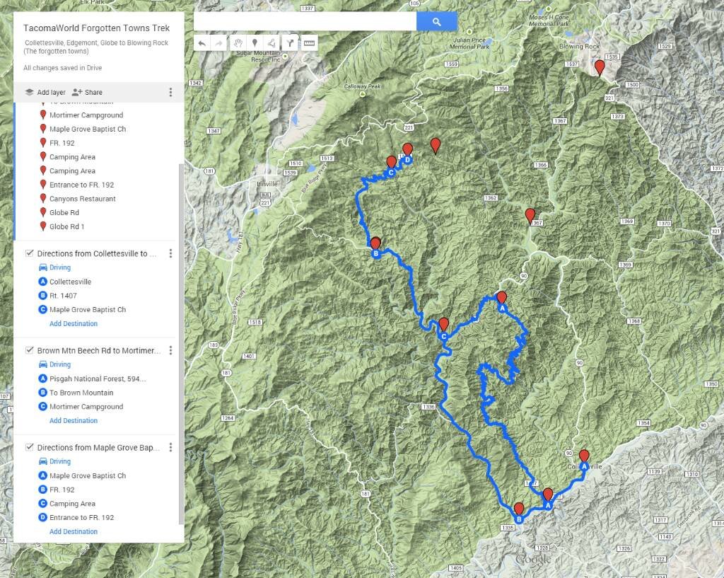This screenshot has width=724, height=578.
Task: Click the map title TacomaWorld Forgotten Towns Trek
Action: [x=96, y=28]
